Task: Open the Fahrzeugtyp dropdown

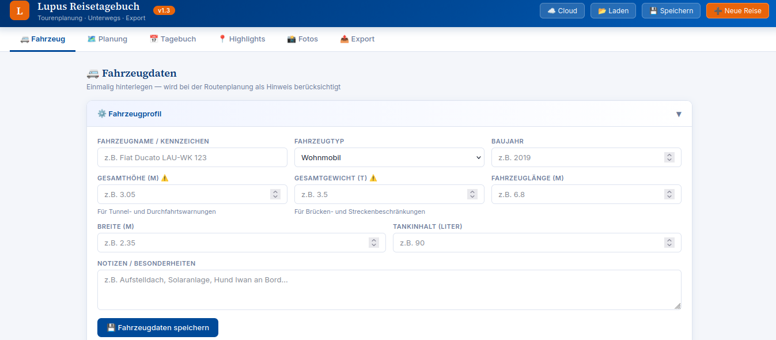Action: (x=389, y=157)
